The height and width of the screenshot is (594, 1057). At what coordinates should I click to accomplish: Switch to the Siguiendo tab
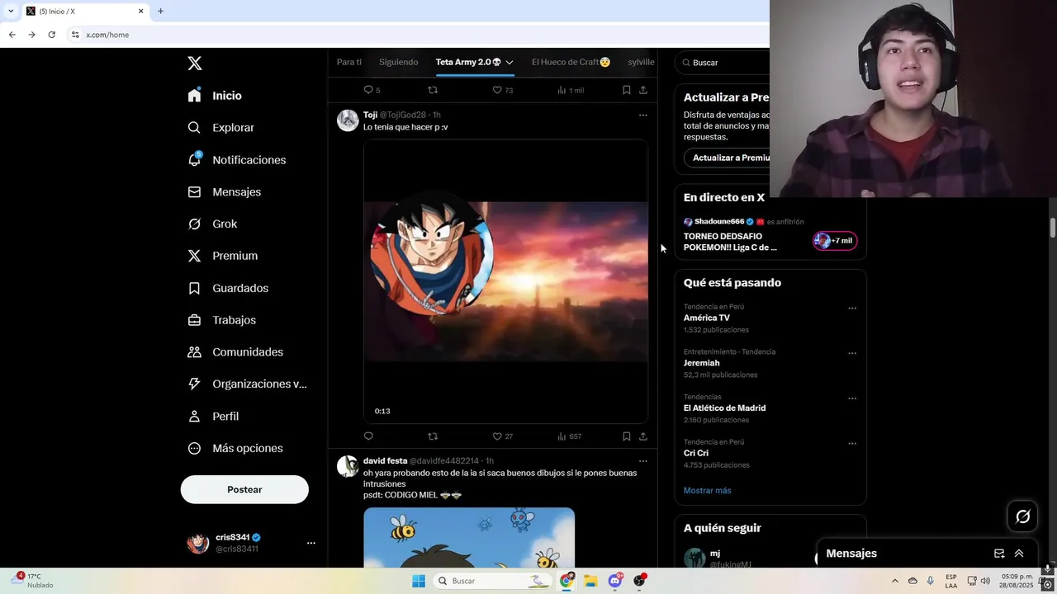398,62
